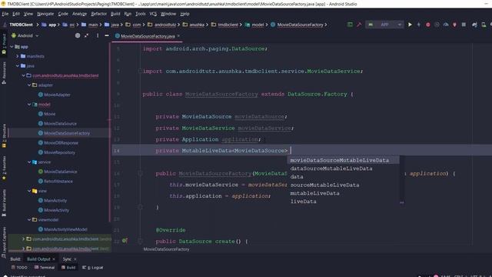This screenshot has width=492, height=277.
Task: Click the Collapse All icon in Project panel
Action: [x=86, y=35]
